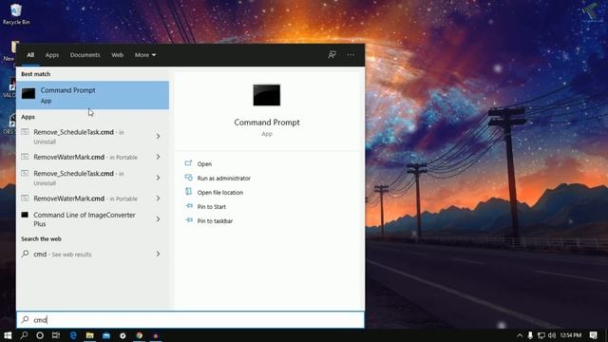Screen dimensions: 608x342
Task: Click the taskbar Search magnifier icon
Action: tap(24, 335)
